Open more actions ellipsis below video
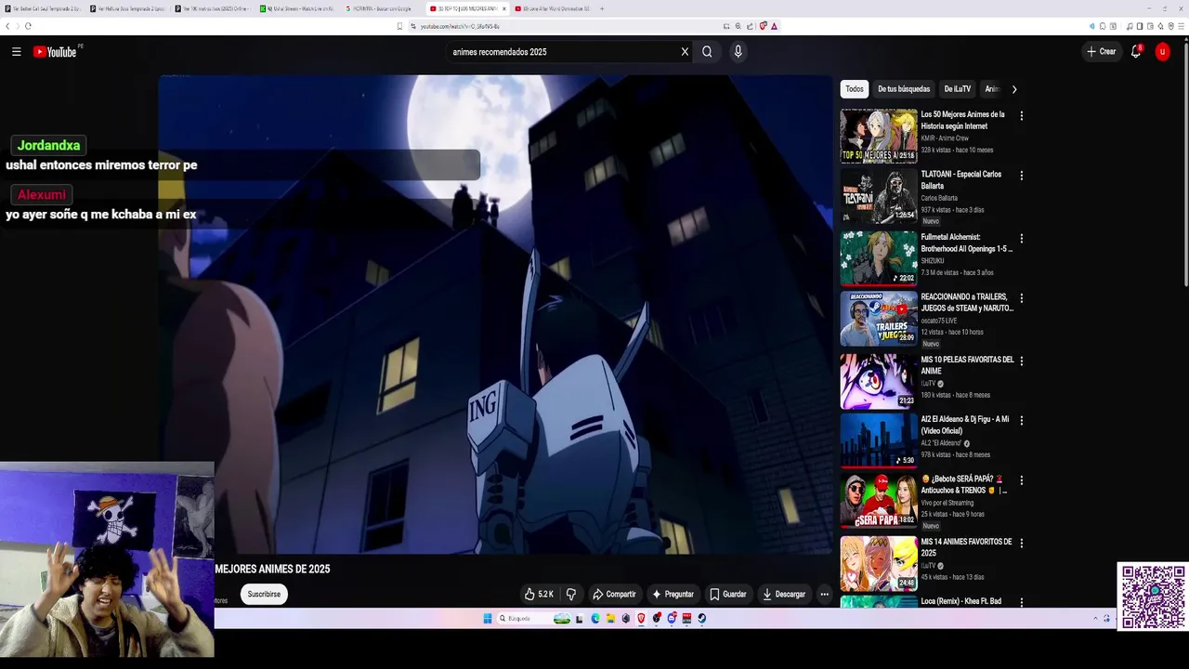1189x669 pixels. click(824, 594)
